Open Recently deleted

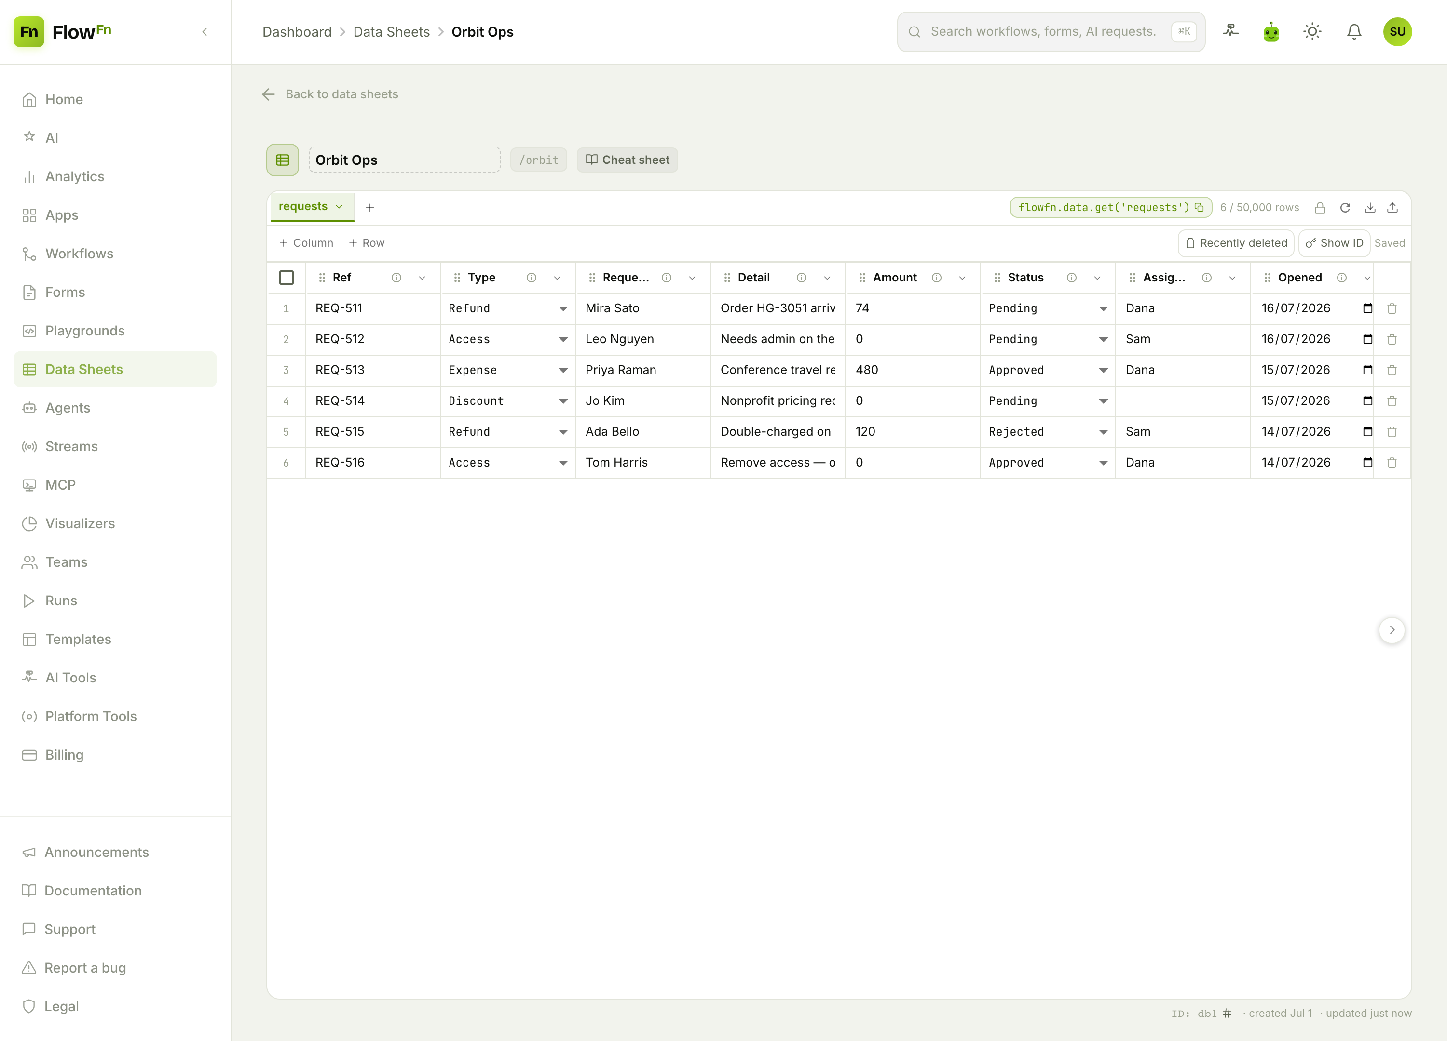[1236, 243]
